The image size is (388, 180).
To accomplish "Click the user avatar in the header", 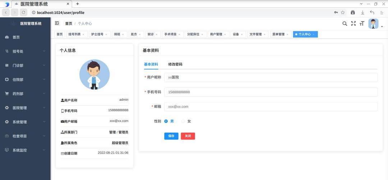I will pyautogui.click(x=373, y=24).
